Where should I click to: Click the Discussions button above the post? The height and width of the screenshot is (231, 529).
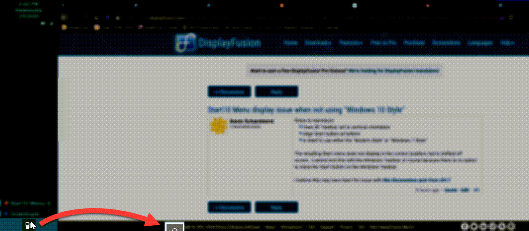tap(230, 91)
